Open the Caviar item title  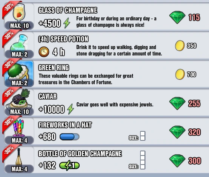[48, 96]
